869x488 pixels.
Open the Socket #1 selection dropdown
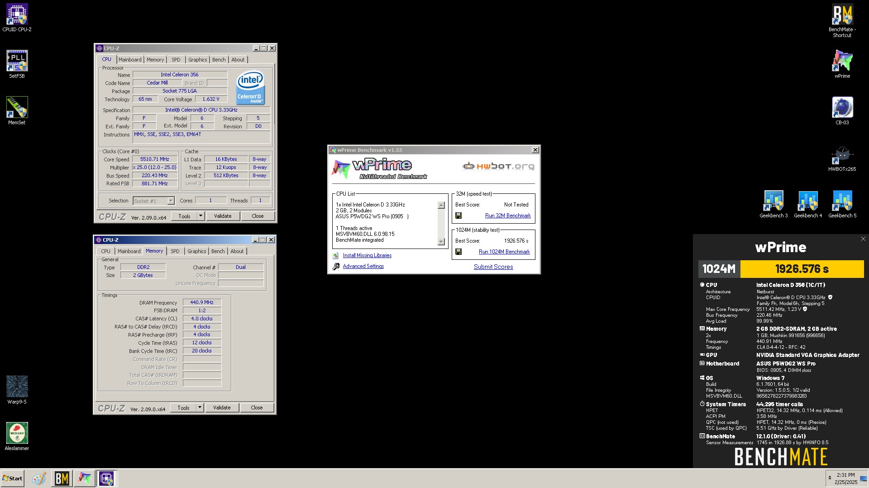click(171, 201)
